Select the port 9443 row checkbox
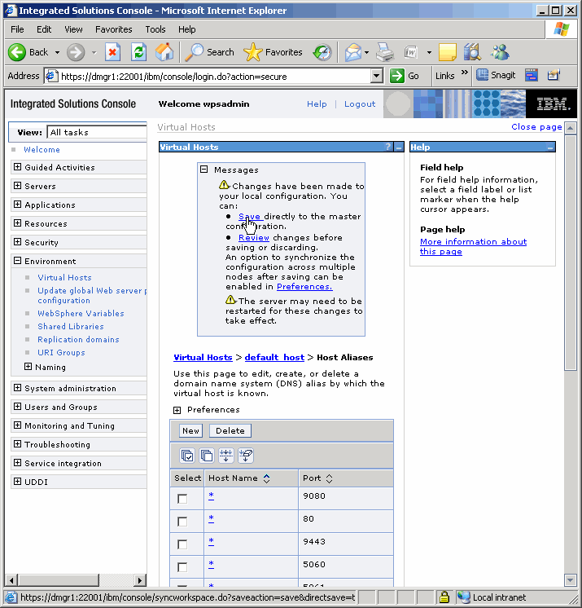The image size is (582, 608). (182, 544)
